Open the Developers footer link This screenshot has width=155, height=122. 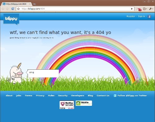(77, 96)
